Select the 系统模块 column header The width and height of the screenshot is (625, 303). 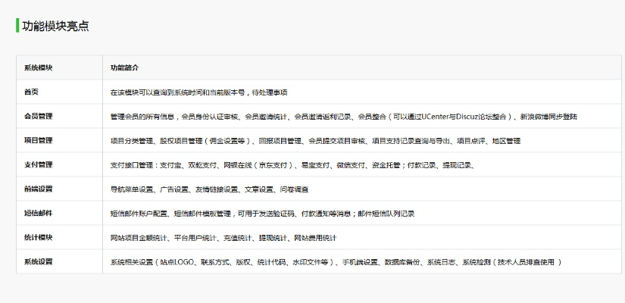(x=38, y=67)
